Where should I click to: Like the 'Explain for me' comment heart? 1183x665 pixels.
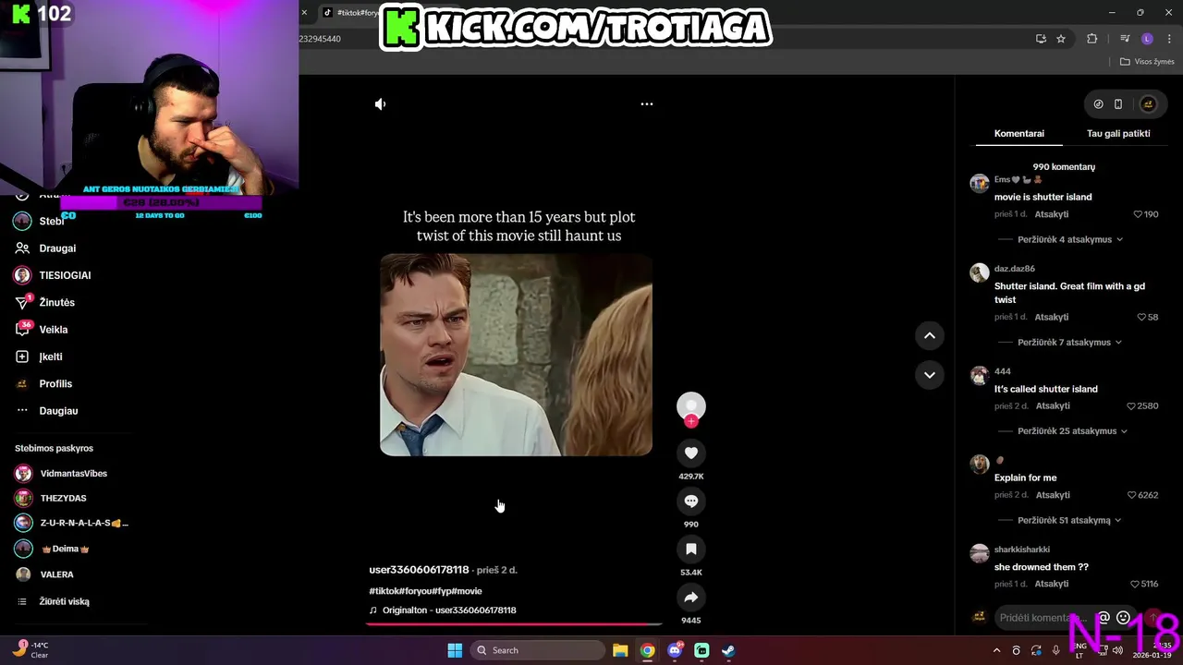click(x=1131, y=495)
